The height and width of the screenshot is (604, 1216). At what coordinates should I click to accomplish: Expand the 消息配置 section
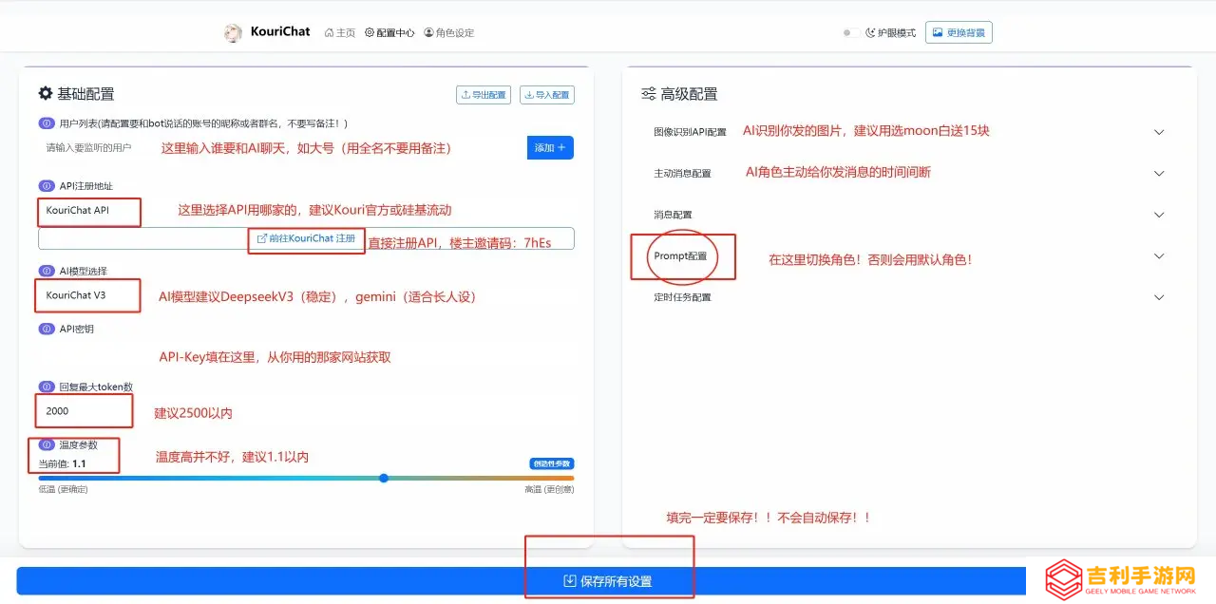click(x=909, y=215)
